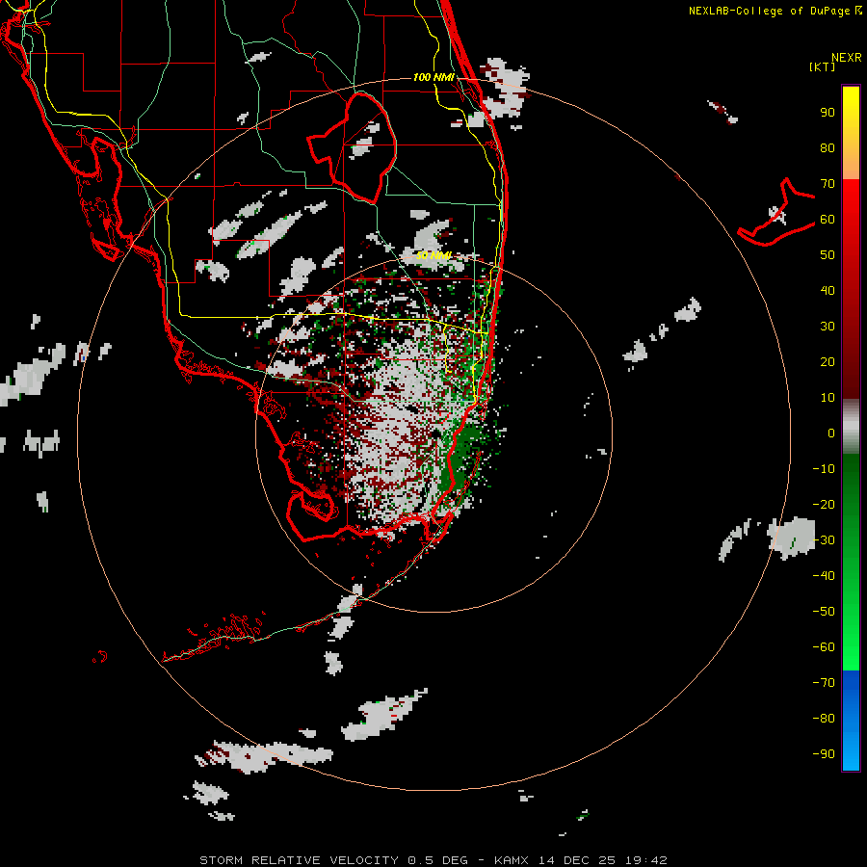Screen dimensions: 867x867
Task: Click the -10 value on velocity scale
Action: coord(824,469)
